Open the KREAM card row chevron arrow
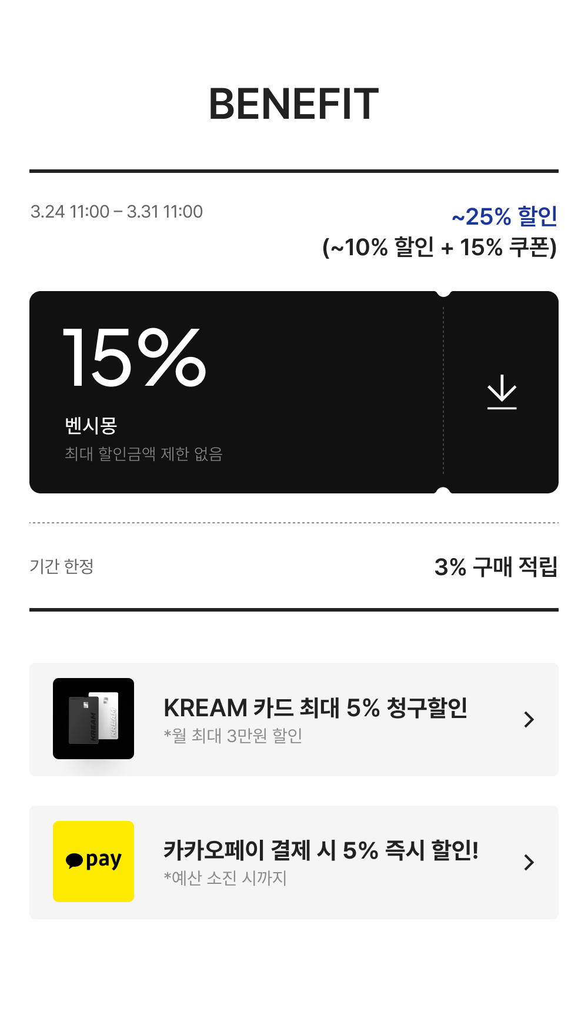Screen dimensions: 588x1025 coord(529,719)
